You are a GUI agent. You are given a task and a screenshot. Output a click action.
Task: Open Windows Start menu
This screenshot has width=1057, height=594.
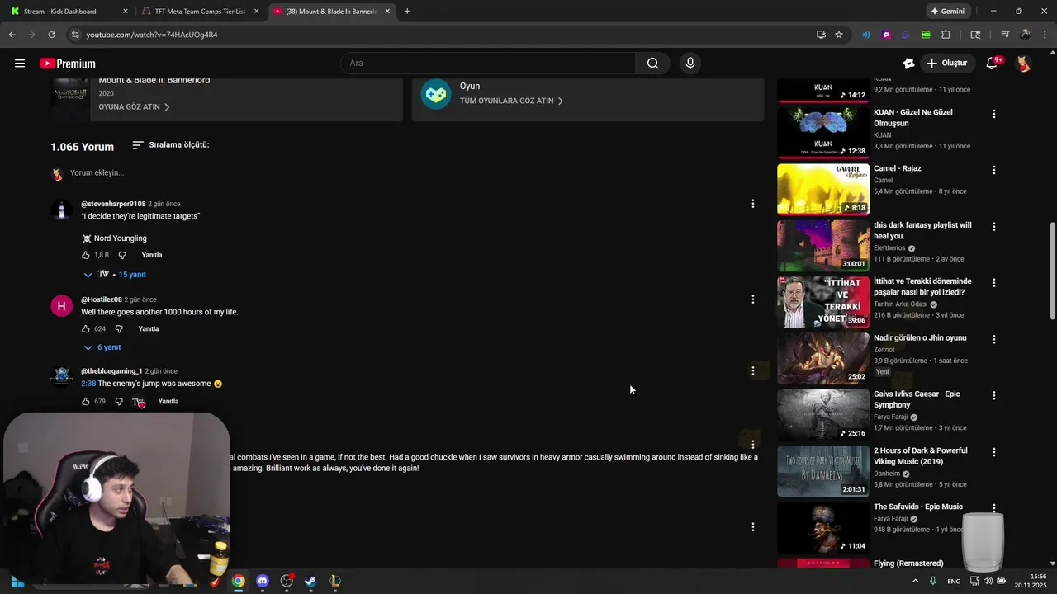17,581
